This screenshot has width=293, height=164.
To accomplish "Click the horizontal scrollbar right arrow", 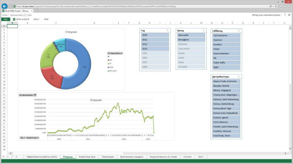I will [285, 154].
